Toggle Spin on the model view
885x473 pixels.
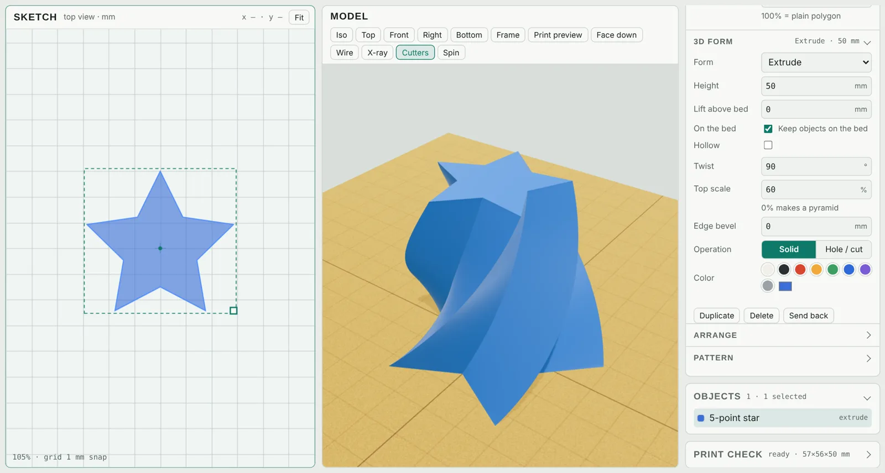tap(451, 52)
